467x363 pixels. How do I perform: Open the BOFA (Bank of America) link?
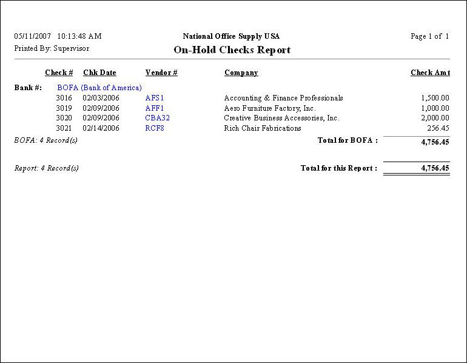click(99, 88)
